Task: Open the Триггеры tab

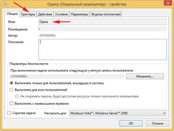Action: coord(28,14)
